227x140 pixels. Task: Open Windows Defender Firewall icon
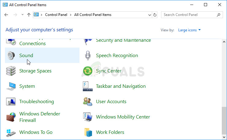point(11,117)
